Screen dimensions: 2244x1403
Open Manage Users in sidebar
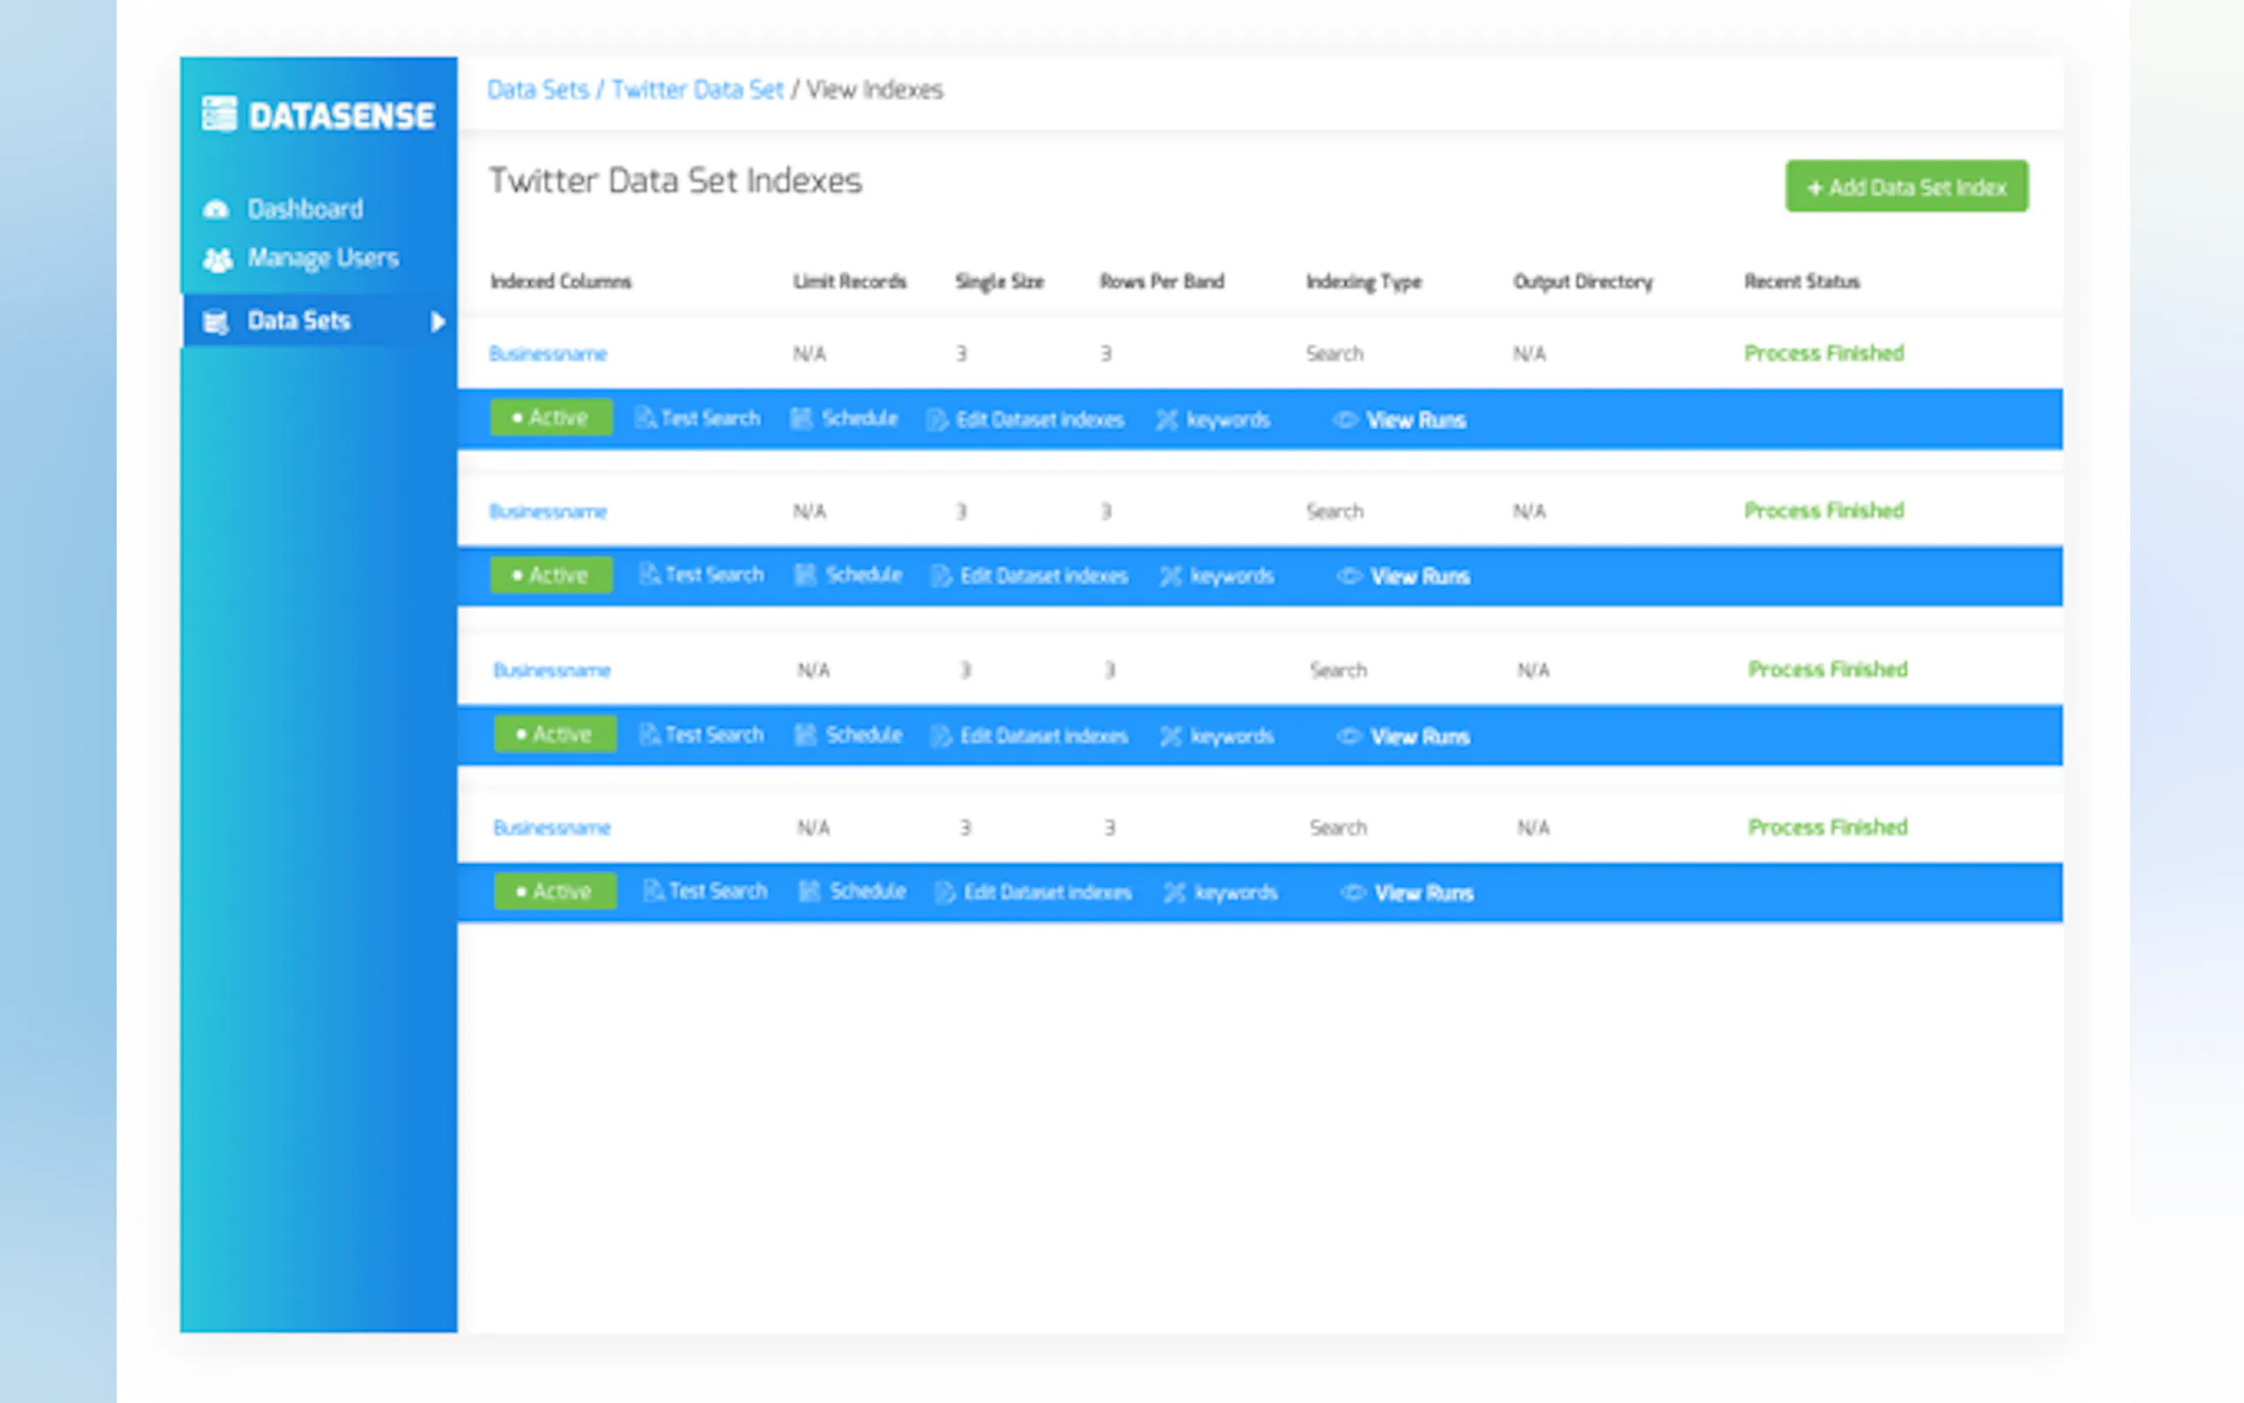[x=322, y=258]
